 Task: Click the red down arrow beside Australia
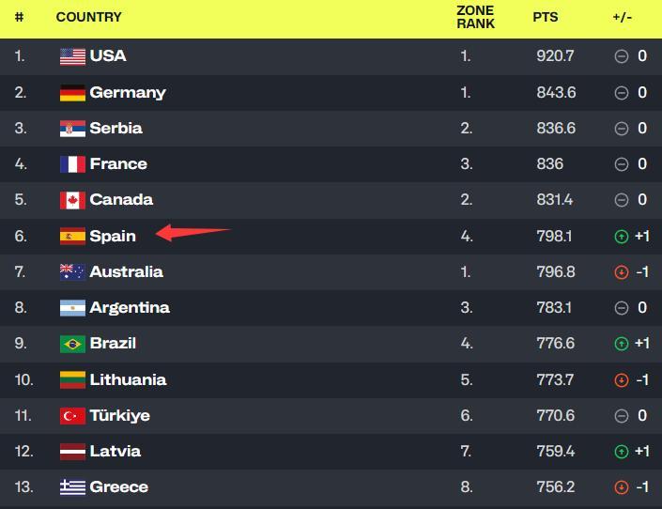621,272
